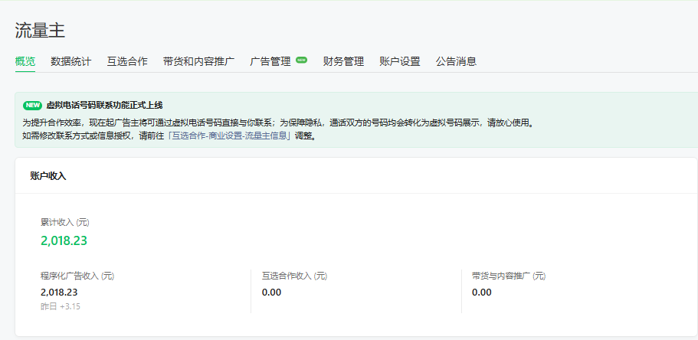Open the 广告管理 tab
Image resolution: width=698 pixels, height=340 pixels.
(270, 61)
